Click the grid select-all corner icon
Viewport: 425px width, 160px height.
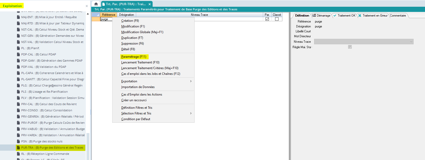(x=96, y=15)
